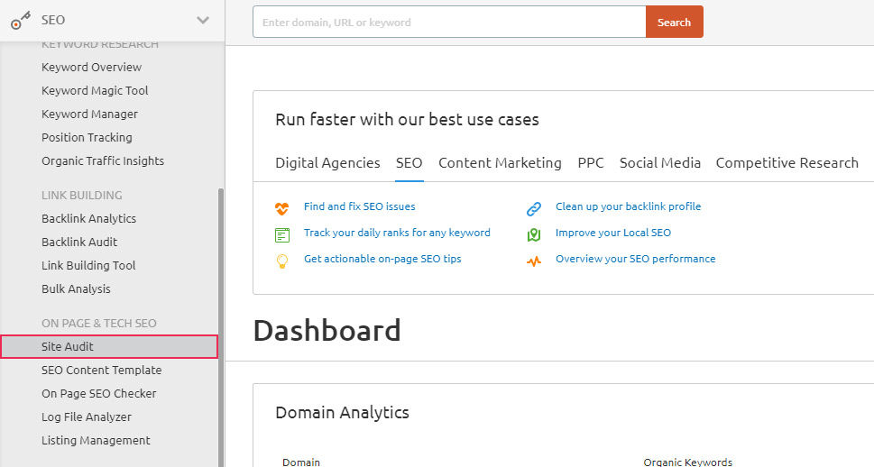
Task: Click the sidebar vertical scrollbar
Action: point(221,327)
